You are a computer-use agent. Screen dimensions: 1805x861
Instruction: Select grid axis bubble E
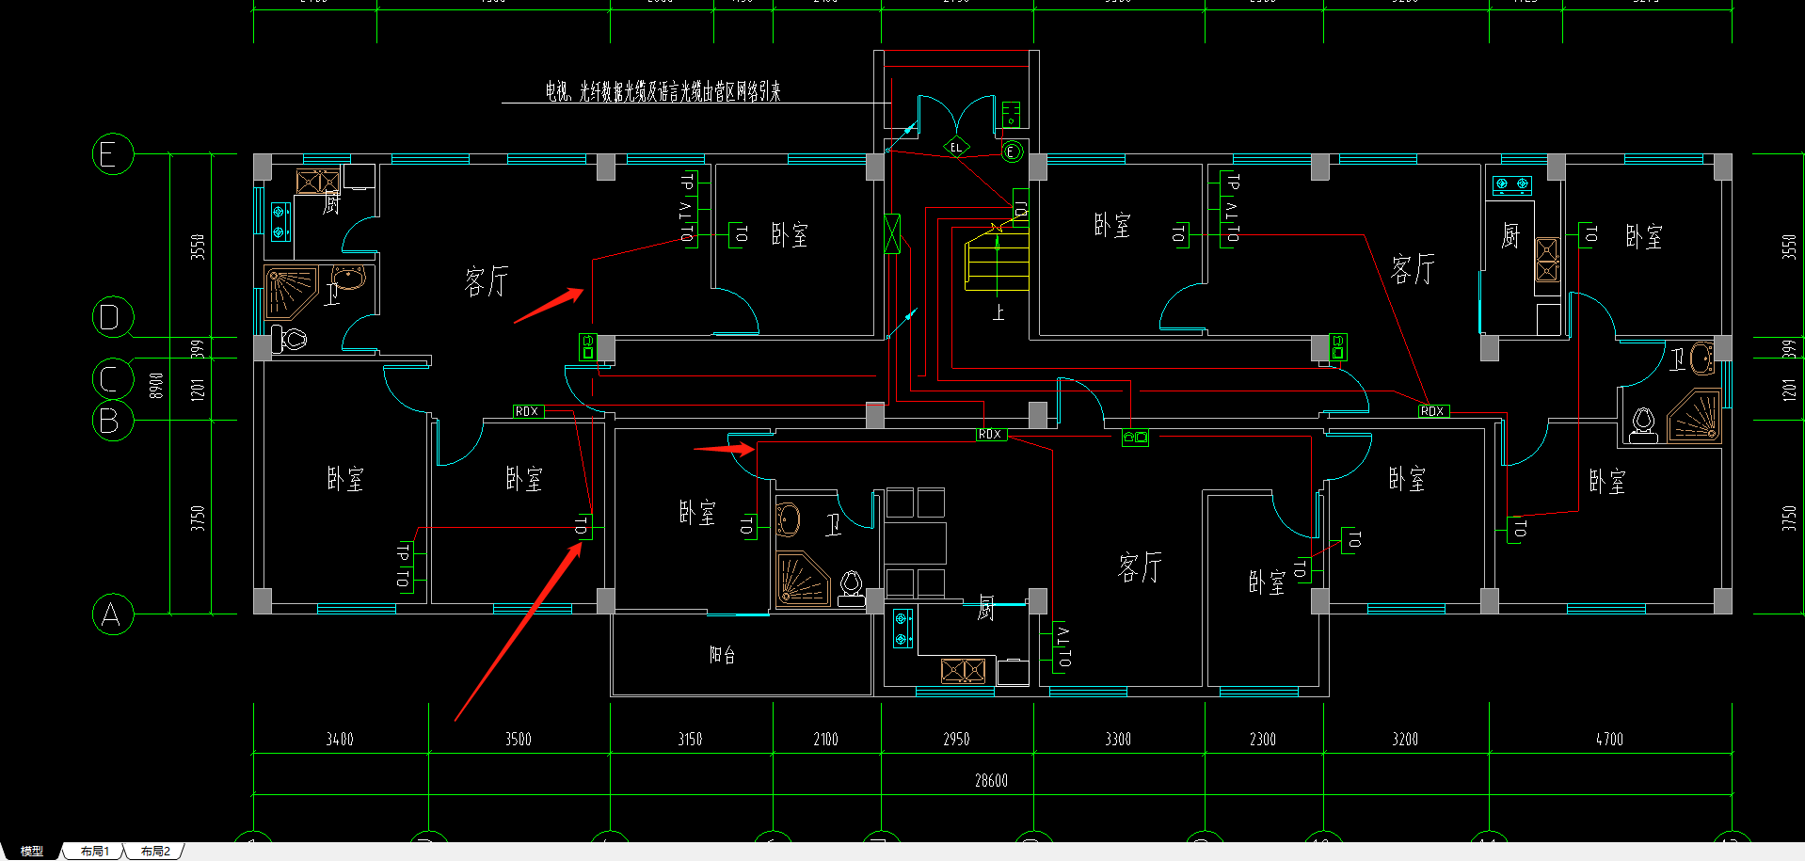pyautogui.click(x=113, y=153)
